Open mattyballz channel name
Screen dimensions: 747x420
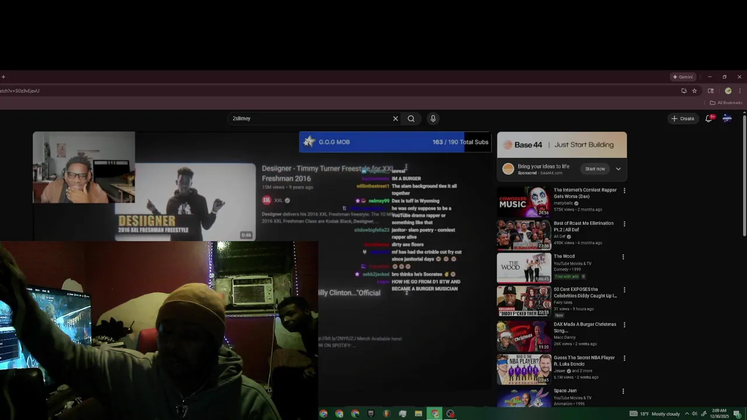pyautogui.click(x=564, y=203)
